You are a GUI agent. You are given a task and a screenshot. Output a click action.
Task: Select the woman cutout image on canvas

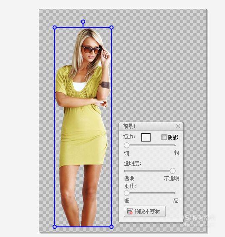click(x=83, y=127)
